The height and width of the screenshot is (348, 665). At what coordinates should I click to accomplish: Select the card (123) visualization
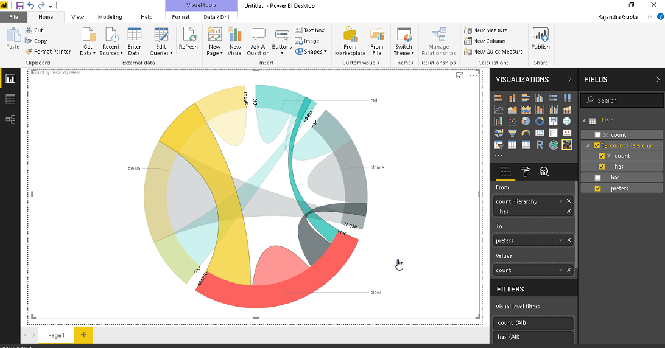pos(540,133)
